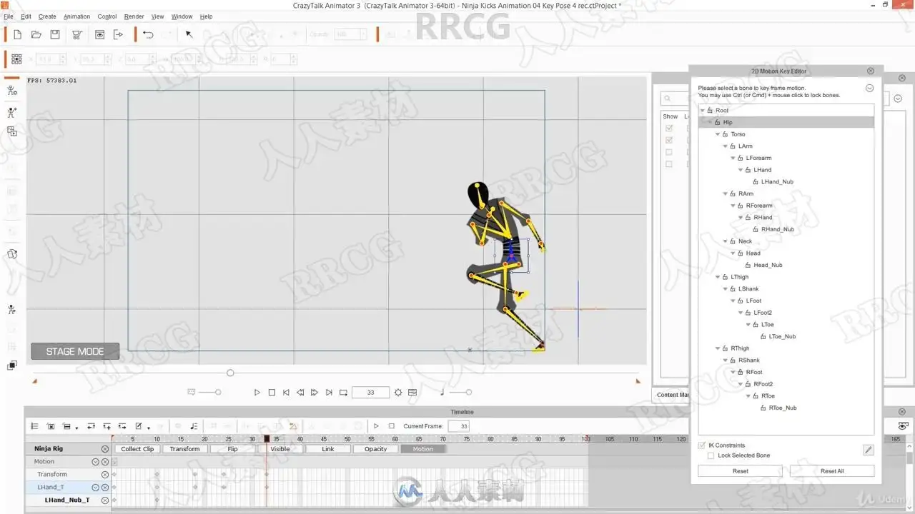
Task: Jump to the last frame
Action: [329, 393]
